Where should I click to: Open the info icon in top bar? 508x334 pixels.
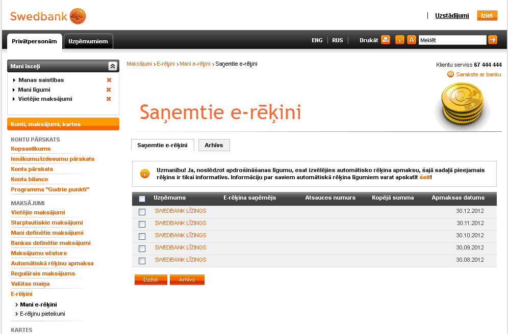[x=400, y=40]
